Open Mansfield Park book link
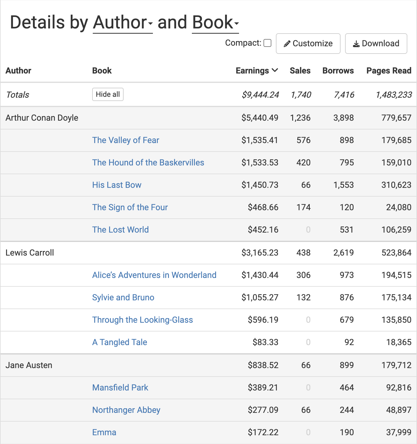The width and height of the screenshot is (417, 444). (x=120, y=387)
